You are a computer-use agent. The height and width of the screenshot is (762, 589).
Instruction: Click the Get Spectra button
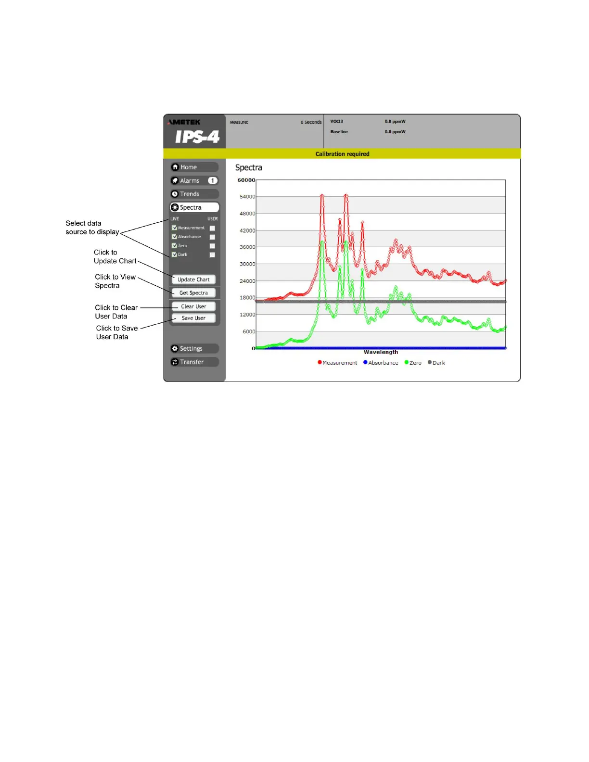(193, 292)
